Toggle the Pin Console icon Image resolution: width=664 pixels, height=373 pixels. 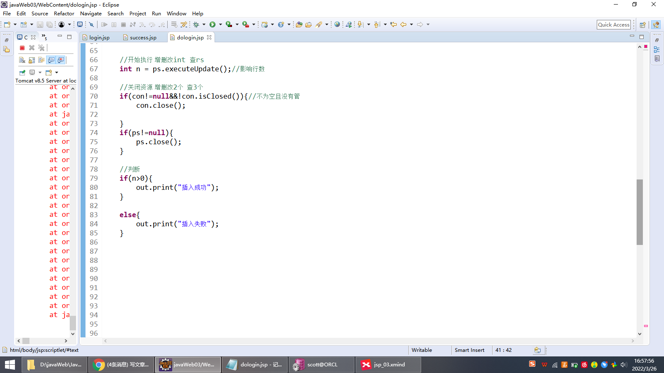click(22, 73)
